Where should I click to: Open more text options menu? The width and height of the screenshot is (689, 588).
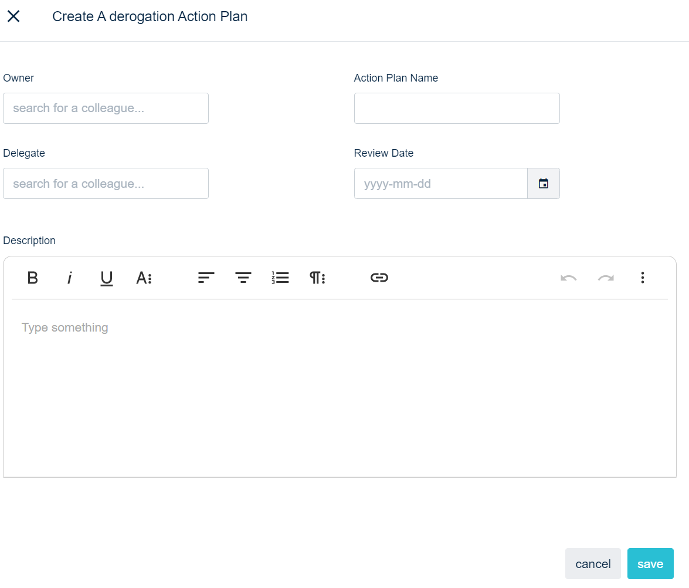click(x=144, y=278)
